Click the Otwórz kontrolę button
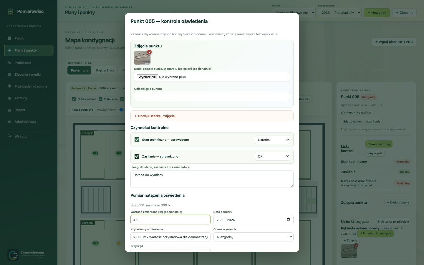 379,144
